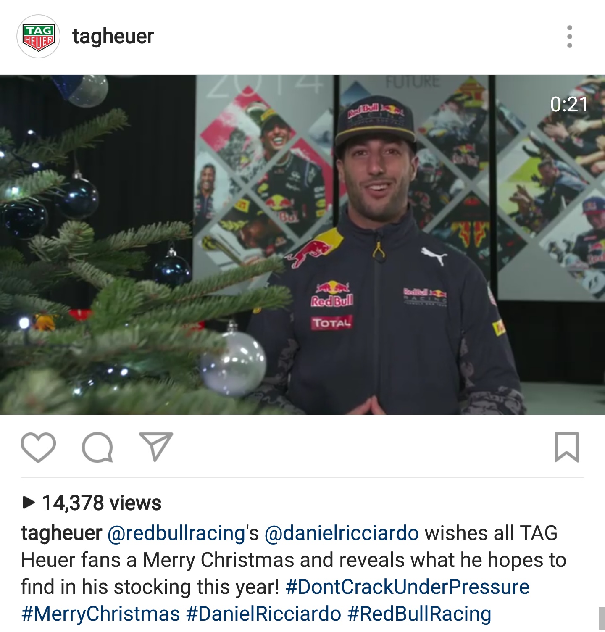
Task: Open the tagheuer username in the header
Action: [113, 37]
